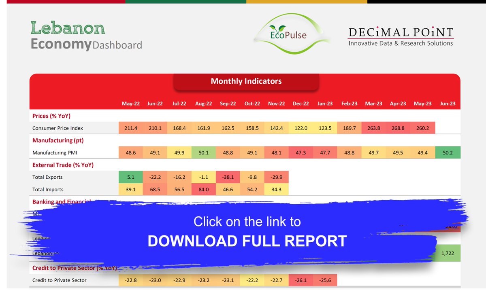Click the CPI value 142.4 for Nov-22
486x290 pixels.
coord(276,128)
